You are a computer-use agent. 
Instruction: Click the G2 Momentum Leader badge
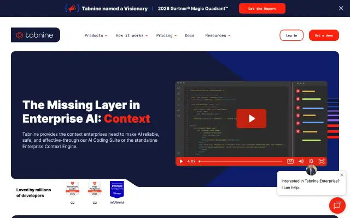pyautogui.click(x=73, y=189)
